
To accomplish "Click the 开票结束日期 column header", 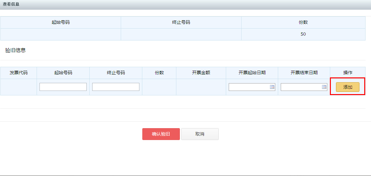I will tap(304, 73).
